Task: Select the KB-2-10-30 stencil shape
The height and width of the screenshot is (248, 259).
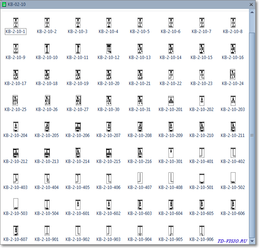Action: pos(109,101)
